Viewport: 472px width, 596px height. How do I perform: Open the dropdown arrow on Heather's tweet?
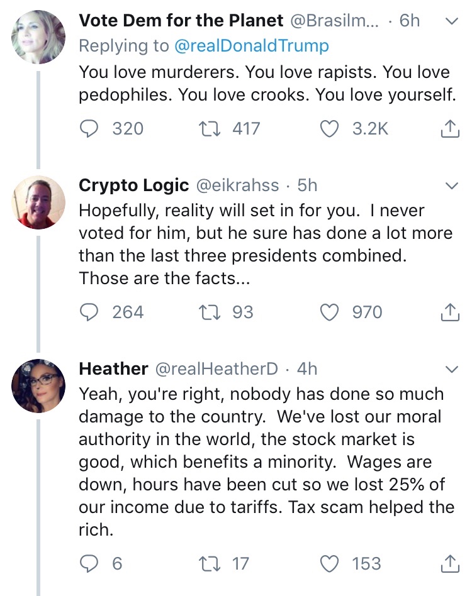[x=451, y=368]
